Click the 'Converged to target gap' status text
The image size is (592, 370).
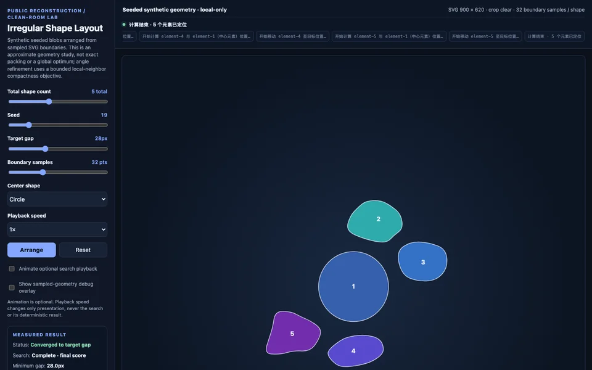(61, 345)
